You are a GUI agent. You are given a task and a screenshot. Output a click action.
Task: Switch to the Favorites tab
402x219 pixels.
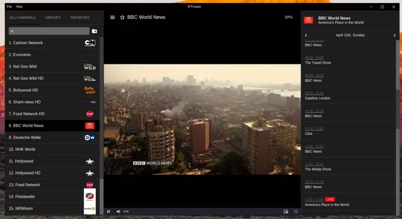pos(80,18)
